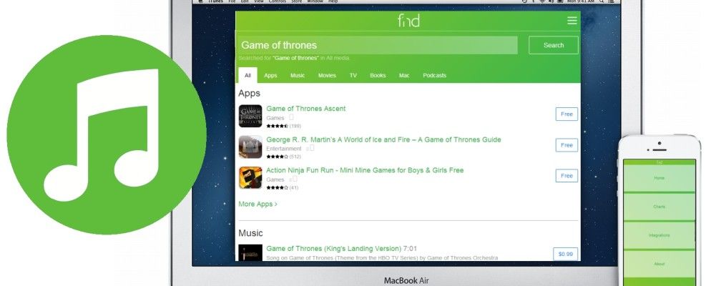711x286 pixels.
Task: Click the star rating with 41 reviews
Action: coord(277,187)
